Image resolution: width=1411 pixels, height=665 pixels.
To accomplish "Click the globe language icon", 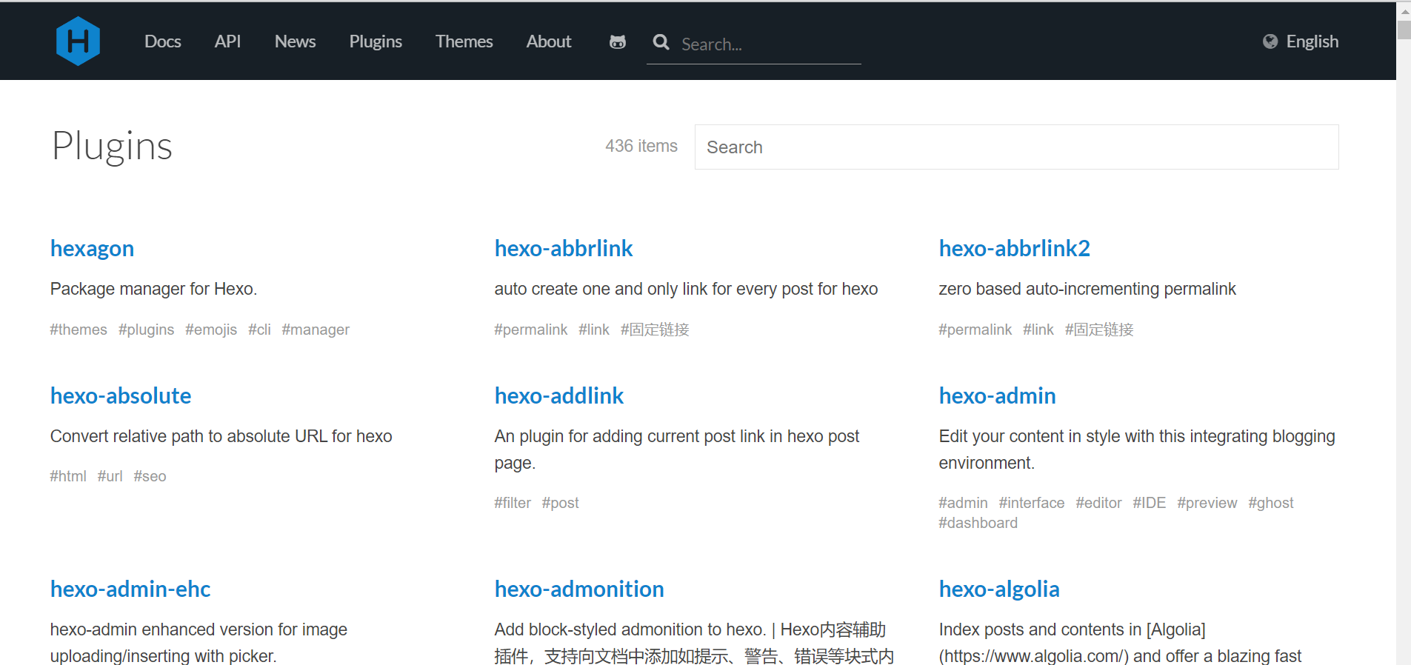I will [x=1270, y=41].
